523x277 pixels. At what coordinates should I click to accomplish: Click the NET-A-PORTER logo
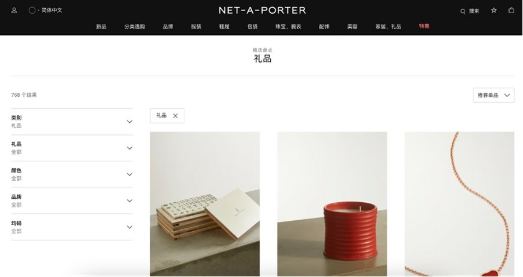(x=262, y=10)
